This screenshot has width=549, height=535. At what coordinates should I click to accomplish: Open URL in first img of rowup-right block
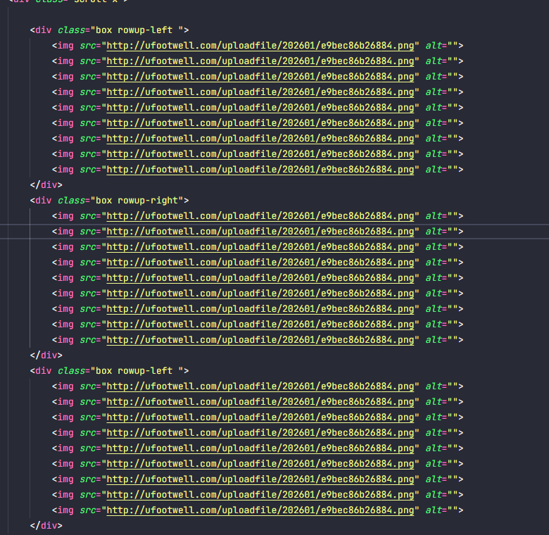[260, 216]
